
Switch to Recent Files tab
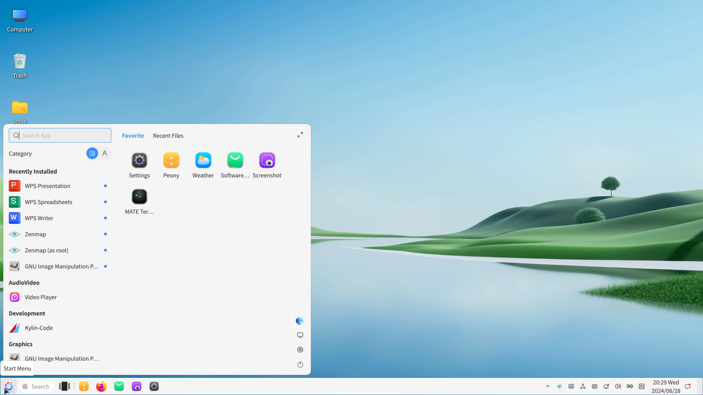point(168,136)
